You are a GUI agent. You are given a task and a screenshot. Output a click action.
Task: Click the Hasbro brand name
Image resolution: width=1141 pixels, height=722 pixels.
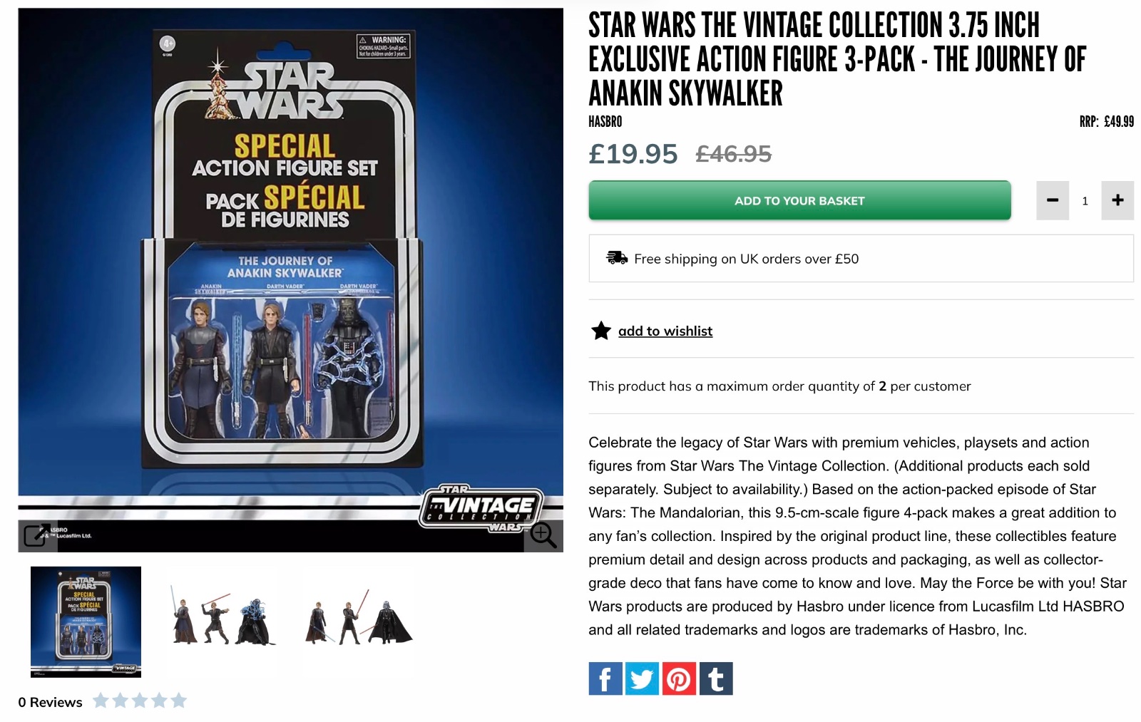(605, 121)
